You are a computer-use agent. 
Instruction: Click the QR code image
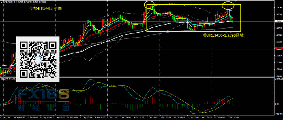tap(38, 59)
